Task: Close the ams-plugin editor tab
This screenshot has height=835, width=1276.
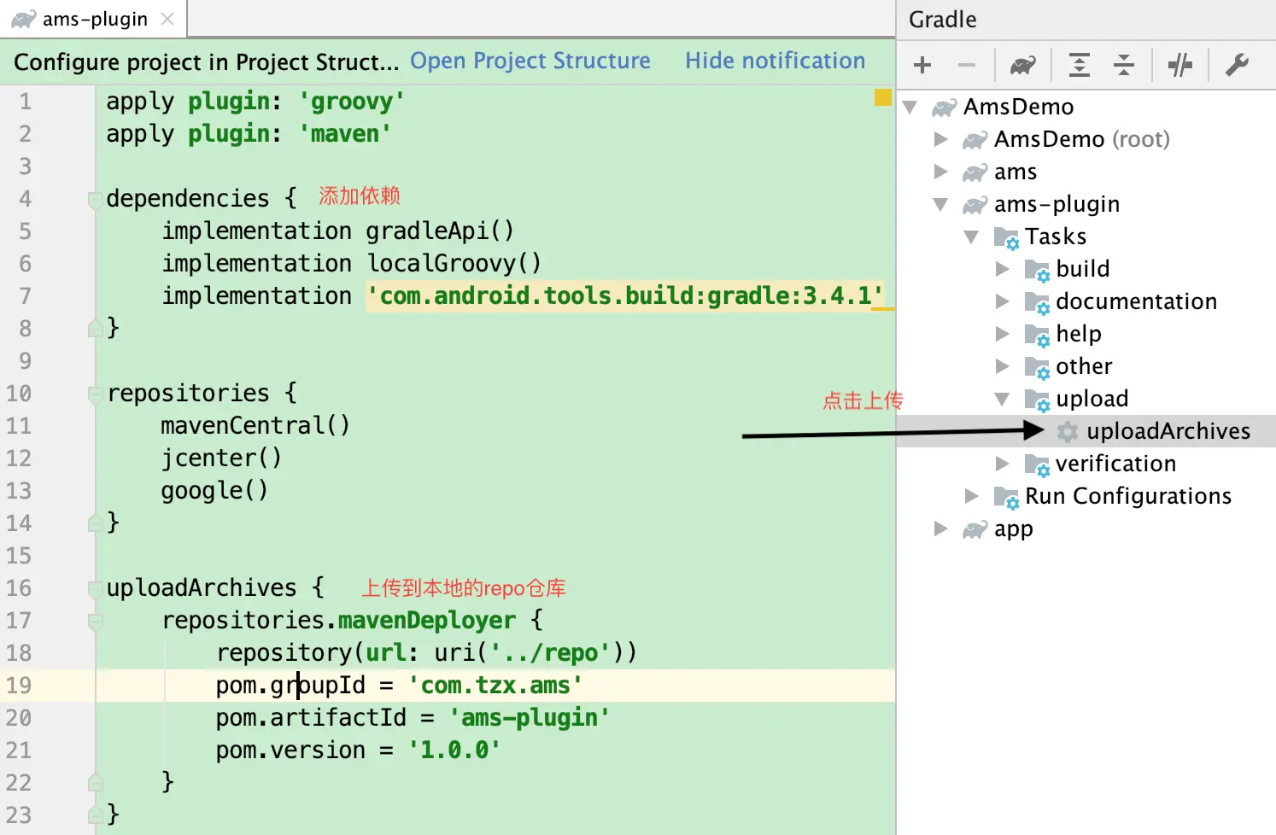Action: [x=167, y=19]
